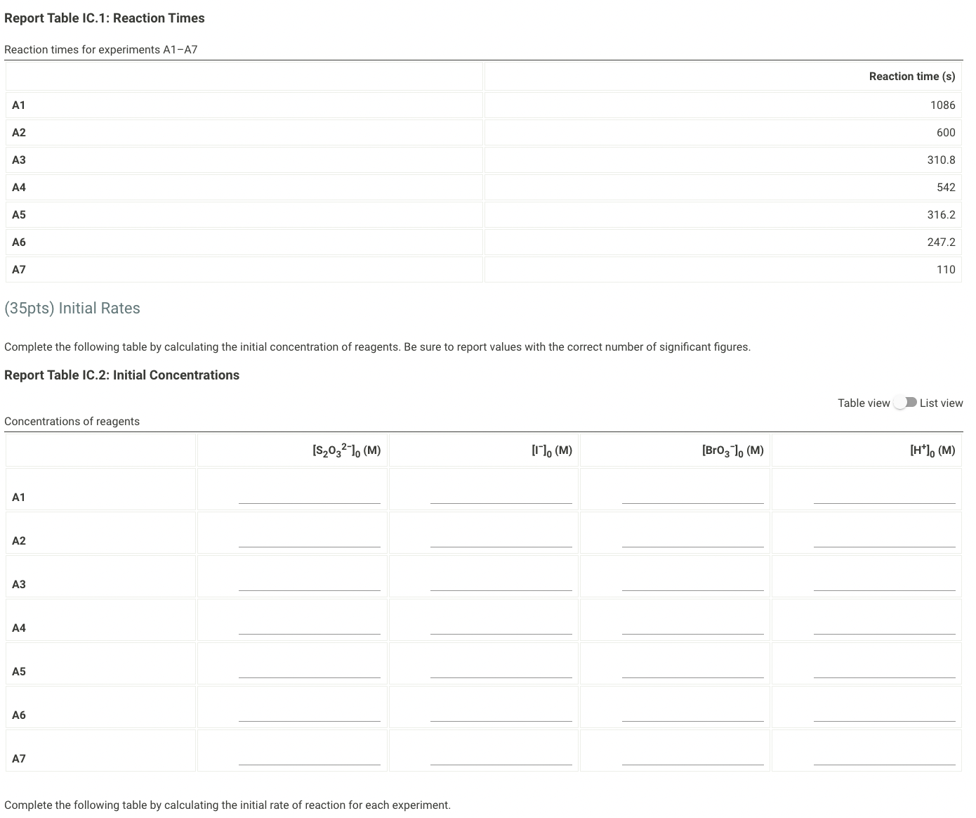Viewport: 976px width, 818px height.
Task: Click the A1 bromate concentration field
Action: click(693, 495)
